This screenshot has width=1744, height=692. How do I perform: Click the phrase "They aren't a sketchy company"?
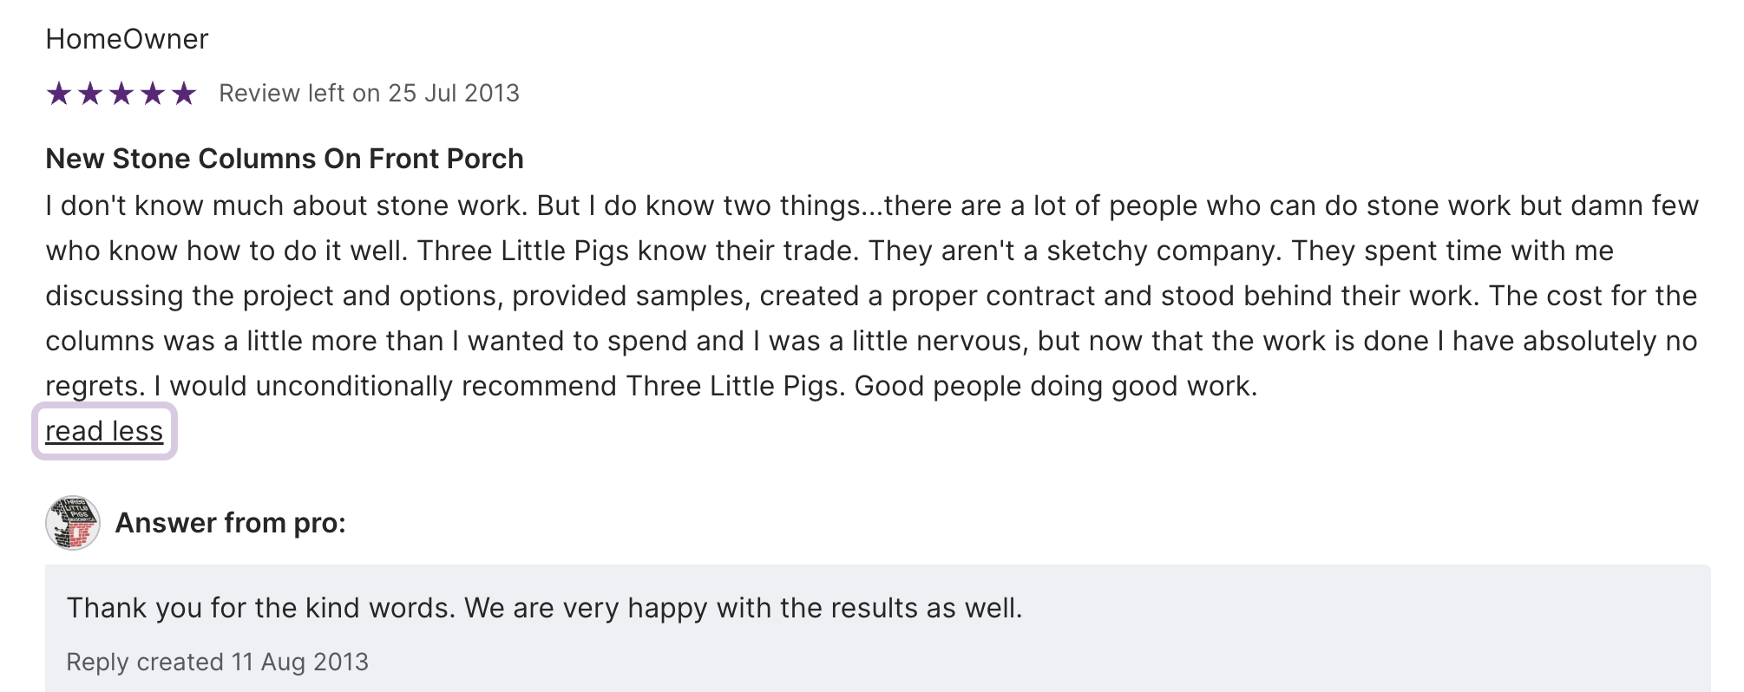(x=1074, y=251)
